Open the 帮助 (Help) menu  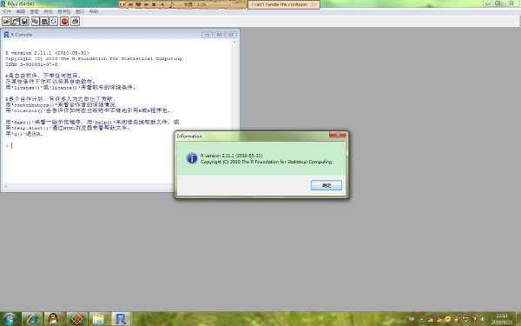pyautogui.click(x=94, y=11)
